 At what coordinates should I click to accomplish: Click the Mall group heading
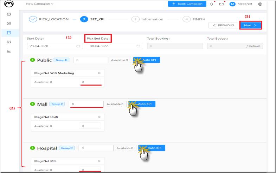click(42, 104)
